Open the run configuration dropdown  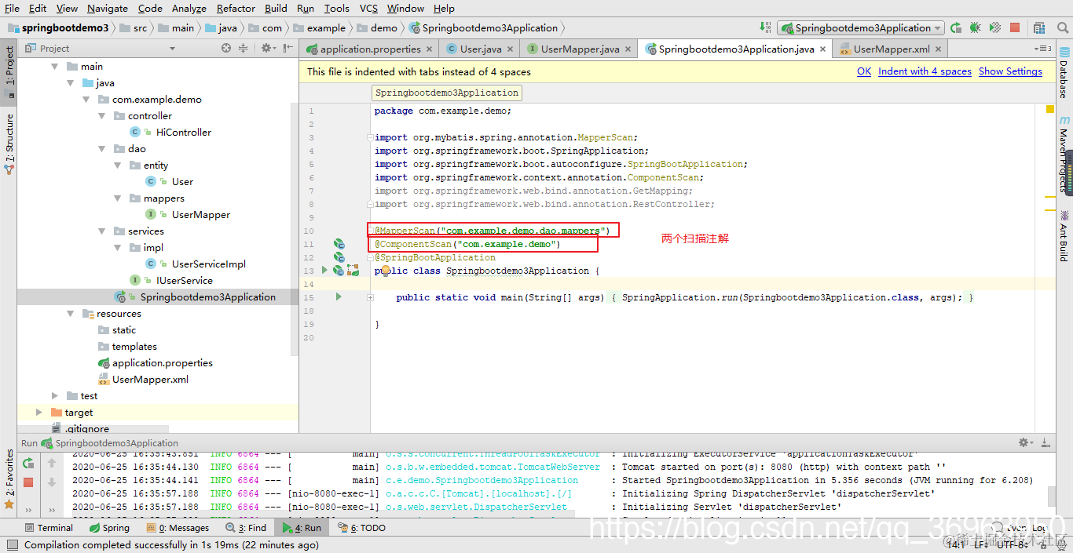[860, 27]
